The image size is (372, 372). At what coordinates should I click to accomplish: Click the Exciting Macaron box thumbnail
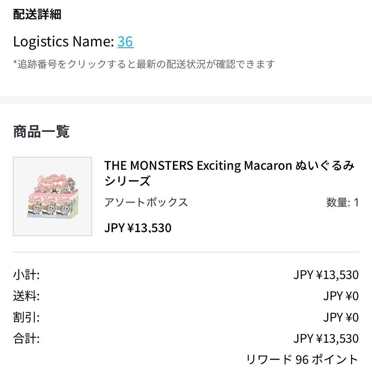tap(52, 196)
